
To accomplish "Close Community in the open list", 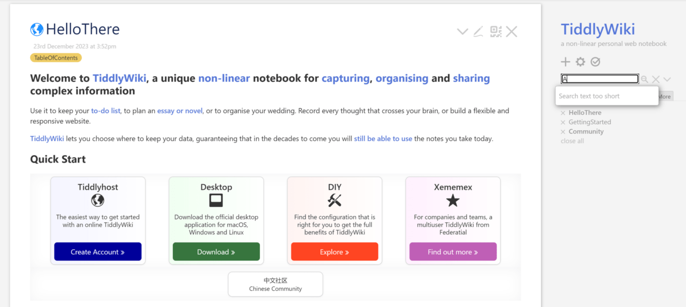I will click(x=563, y=132).
